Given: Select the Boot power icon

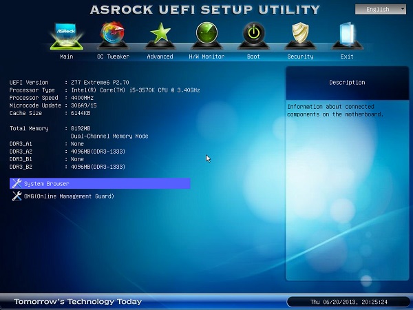Looking at the screenshot, I should (253, 36).
